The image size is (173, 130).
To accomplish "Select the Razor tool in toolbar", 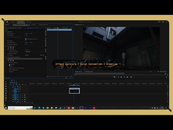I will click(x=6, y=89).
